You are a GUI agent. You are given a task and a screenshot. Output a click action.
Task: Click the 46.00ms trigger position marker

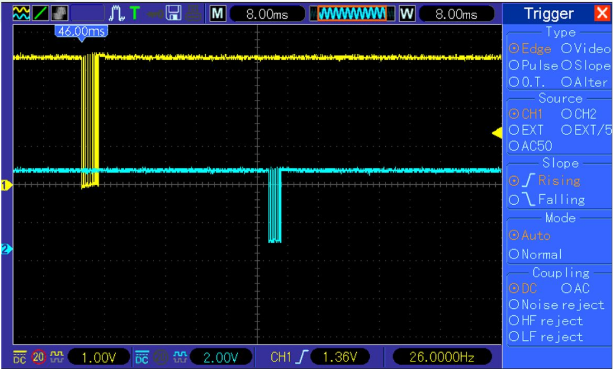pyautogui.click(x=81, y=32)
